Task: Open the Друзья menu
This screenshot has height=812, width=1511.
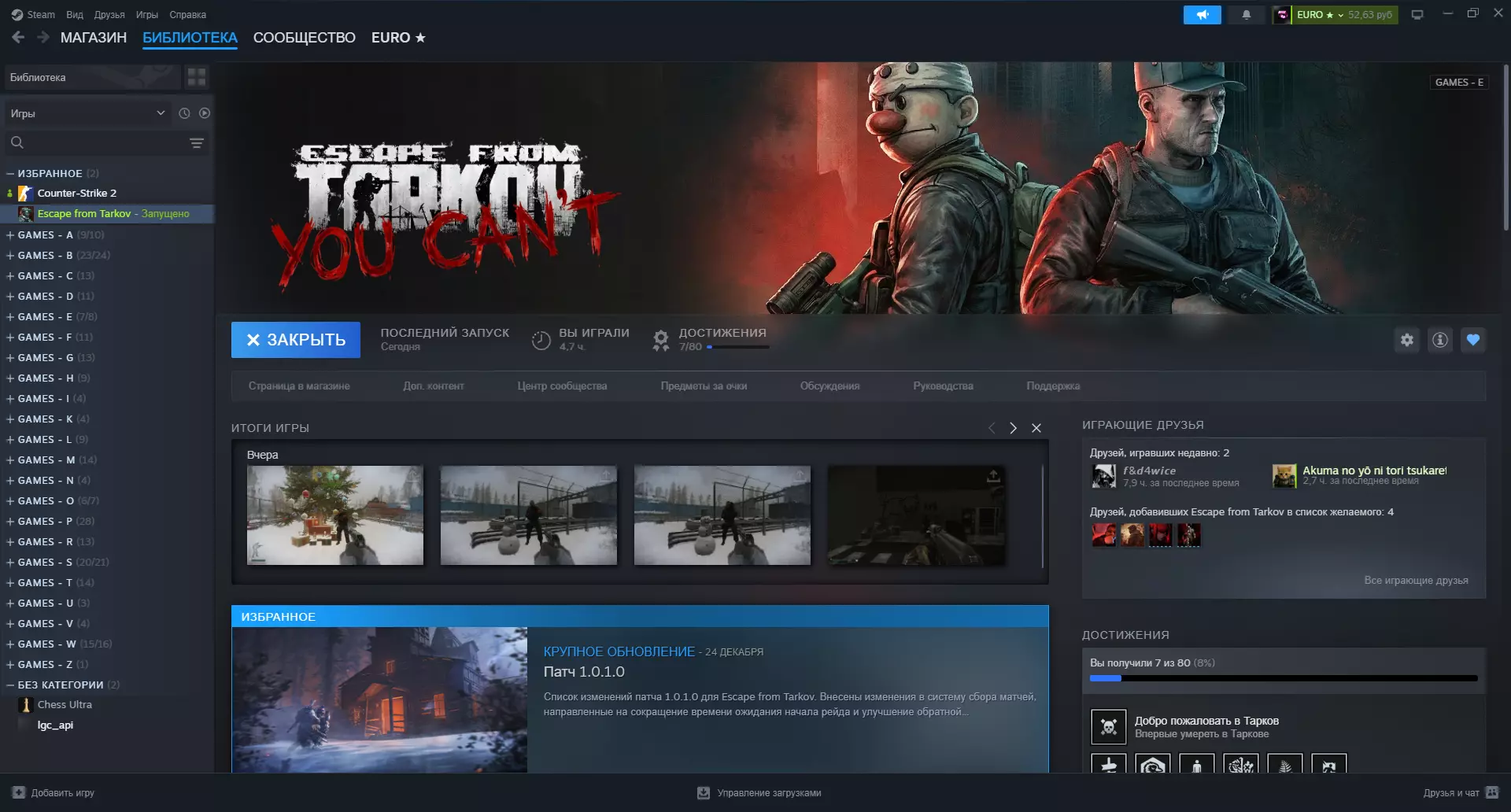Action: tap(109, 15)
